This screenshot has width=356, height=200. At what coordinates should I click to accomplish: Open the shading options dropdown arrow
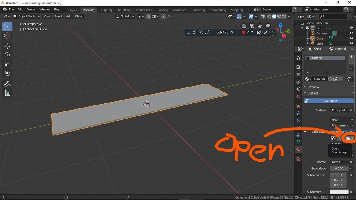[289, 17]
